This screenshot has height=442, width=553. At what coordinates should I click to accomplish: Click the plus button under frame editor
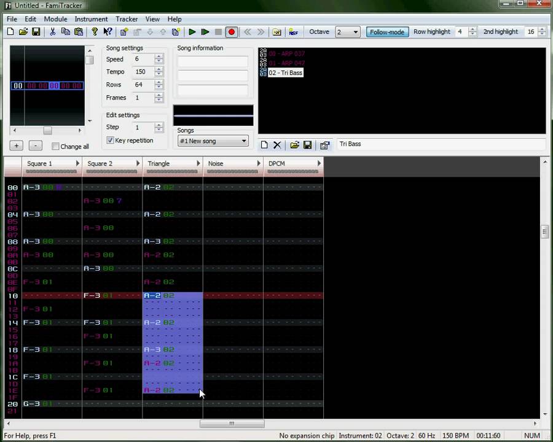pos(16,145)
